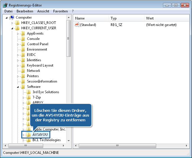Expand the EUDC key
The image size is (192, 158).
(18, 55)
